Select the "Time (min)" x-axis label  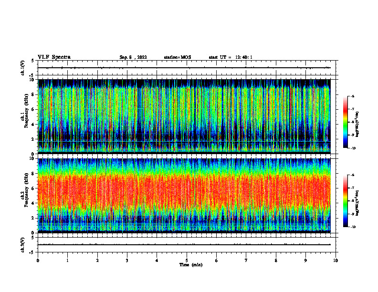(191, 265)
